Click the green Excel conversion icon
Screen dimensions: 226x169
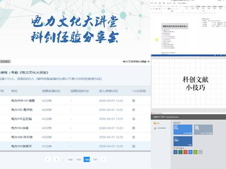[x=181, y=152]
